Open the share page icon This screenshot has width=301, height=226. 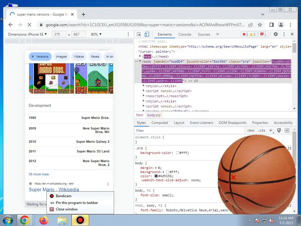pos(250,25)
